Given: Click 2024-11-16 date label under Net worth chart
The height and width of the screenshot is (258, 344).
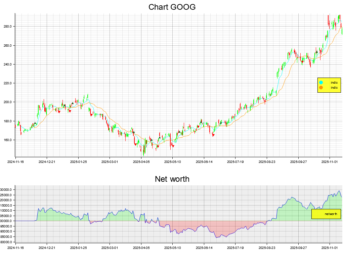Looking at the screenshot, I should point(15,248).
